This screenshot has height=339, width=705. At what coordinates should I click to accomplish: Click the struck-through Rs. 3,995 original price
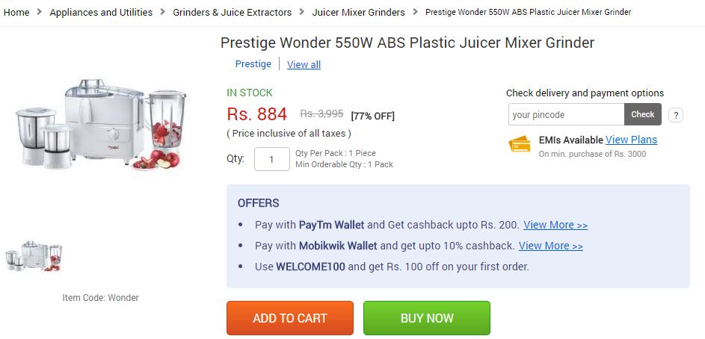321,114
